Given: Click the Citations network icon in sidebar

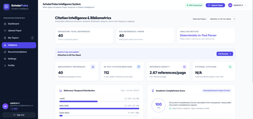Looking at the screenshot, I should pos(5,45).
